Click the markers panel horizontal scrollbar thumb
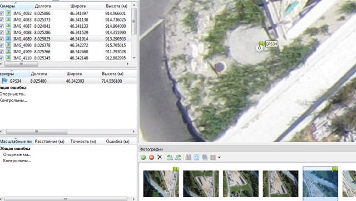Image resolution: width=356 pixels, height=201 pixels. pos(36,132)
